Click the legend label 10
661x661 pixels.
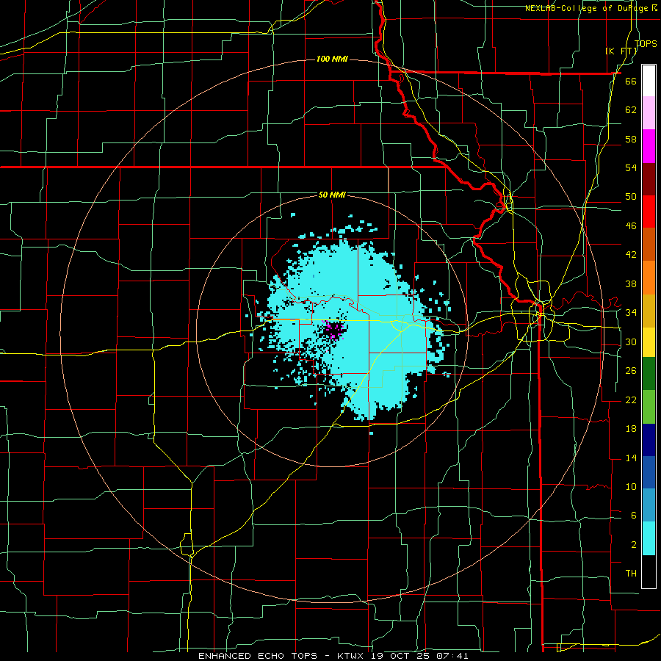pyautogui.click(x=631, y=486)
